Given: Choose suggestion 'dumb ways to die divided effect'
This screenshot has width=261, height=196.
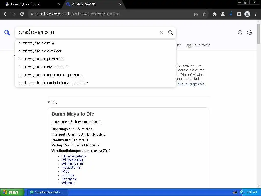Looking at the screenshot, I should coord(96,67).
